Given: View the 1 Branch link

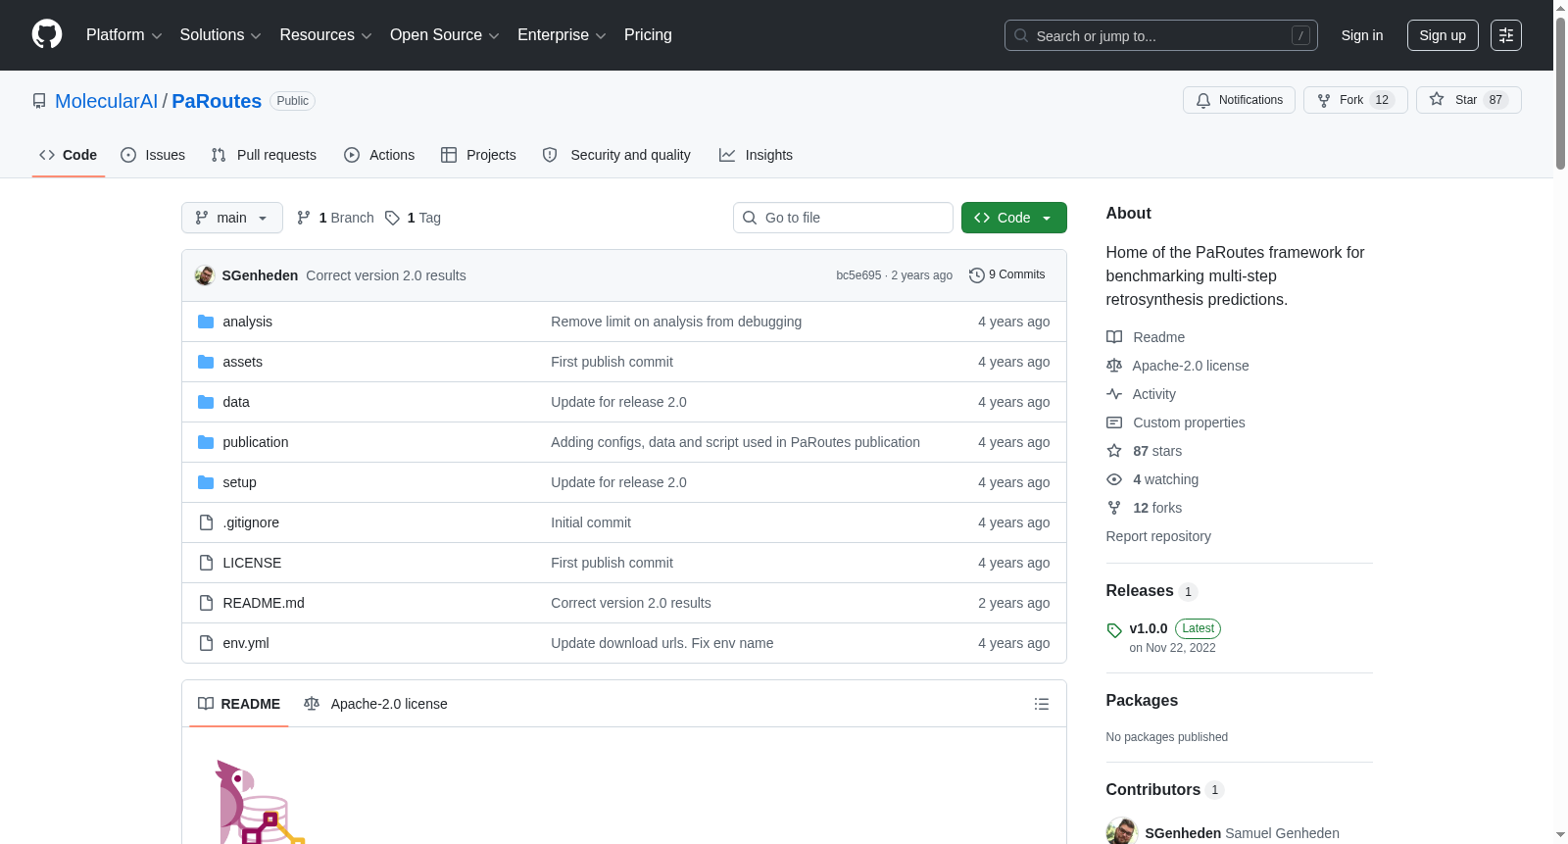Looking at the screenshot, I should pos(335,218).
